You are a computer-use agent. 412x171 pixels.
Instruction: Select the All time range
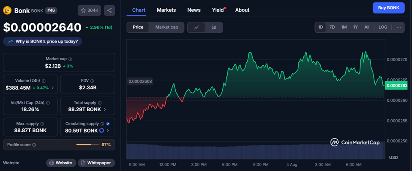click(x=367, y=27)
